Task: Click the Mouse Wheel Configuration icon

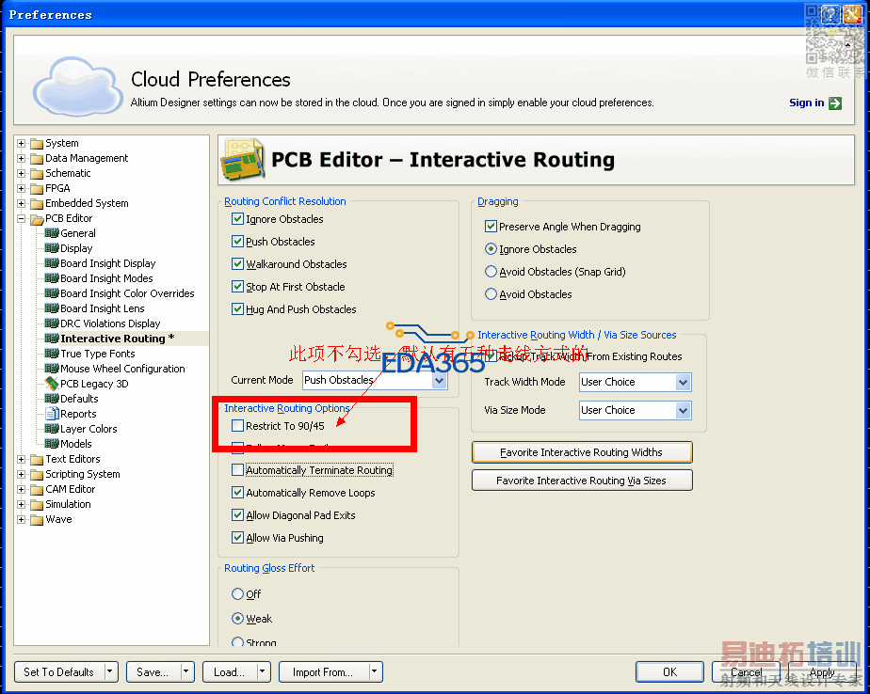Action: coord(52,369)
